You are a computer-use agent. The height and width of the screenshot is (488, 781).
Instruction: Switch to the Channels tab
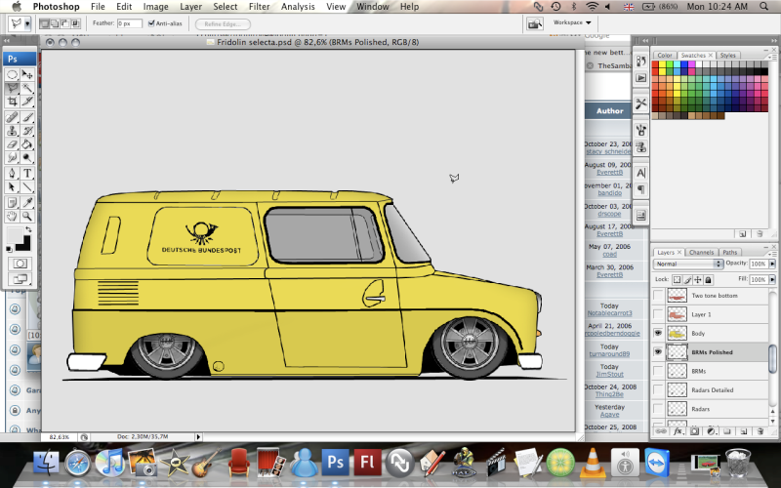pos(701,253)
